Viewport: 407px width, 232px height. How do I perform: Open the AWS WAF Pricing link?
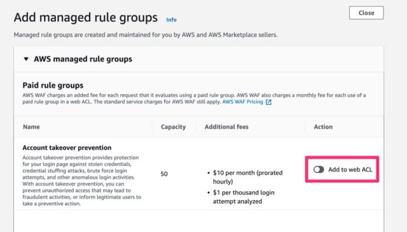[x=243, y=102]
